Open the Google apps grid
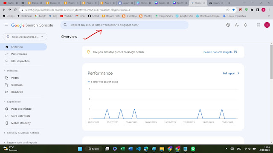Screen dimensions: 273x153 [258, 25]
